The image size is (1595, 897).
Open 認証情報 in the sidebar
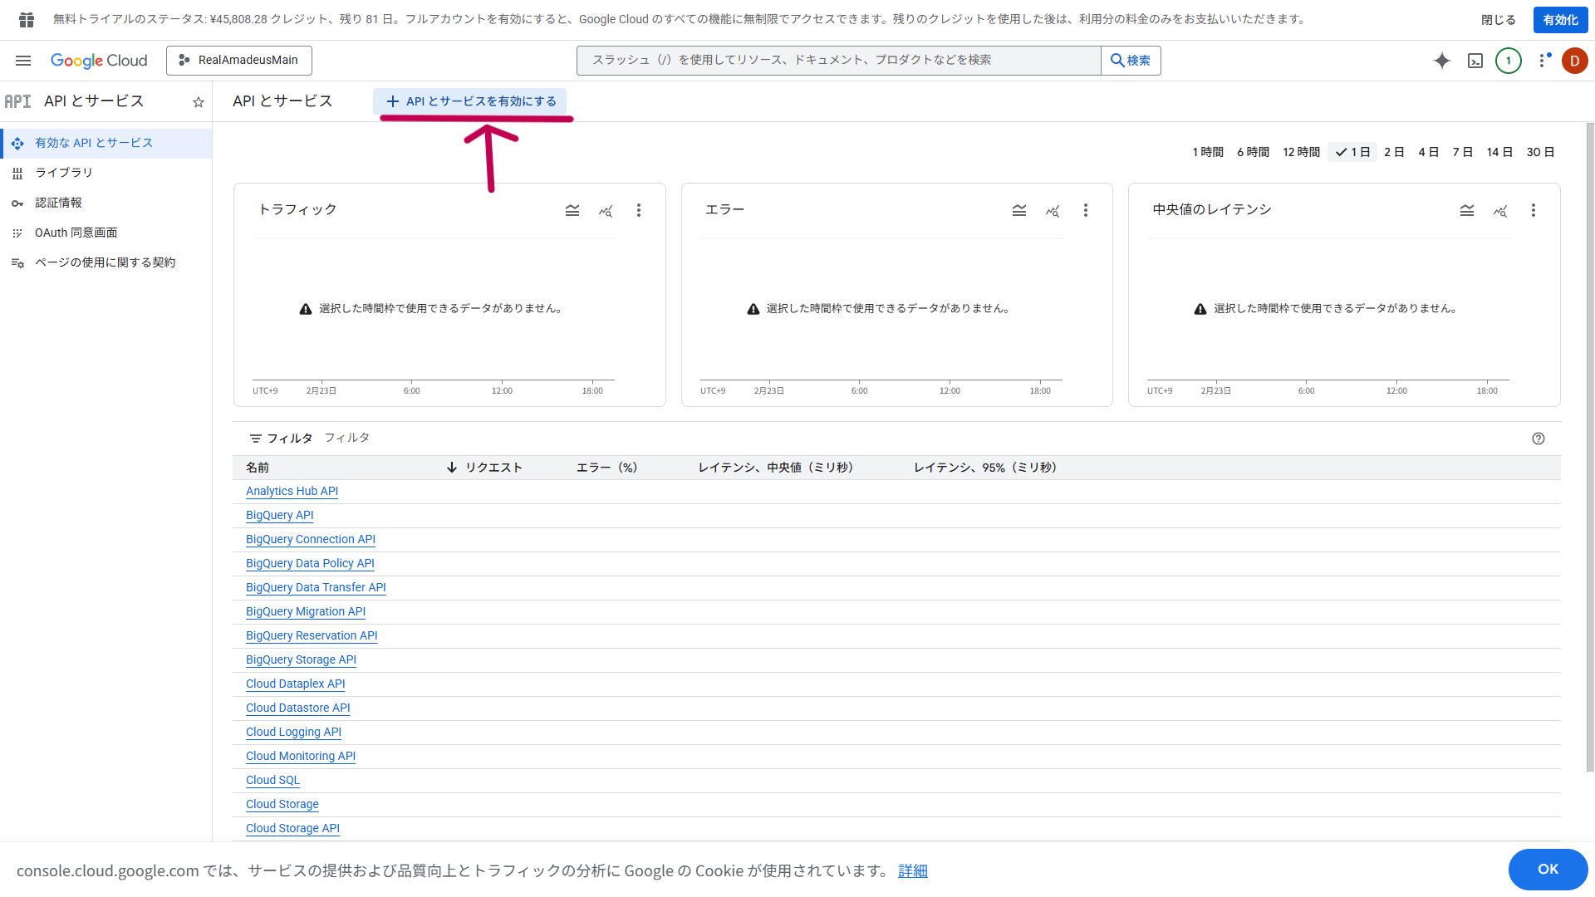[58, 203]
